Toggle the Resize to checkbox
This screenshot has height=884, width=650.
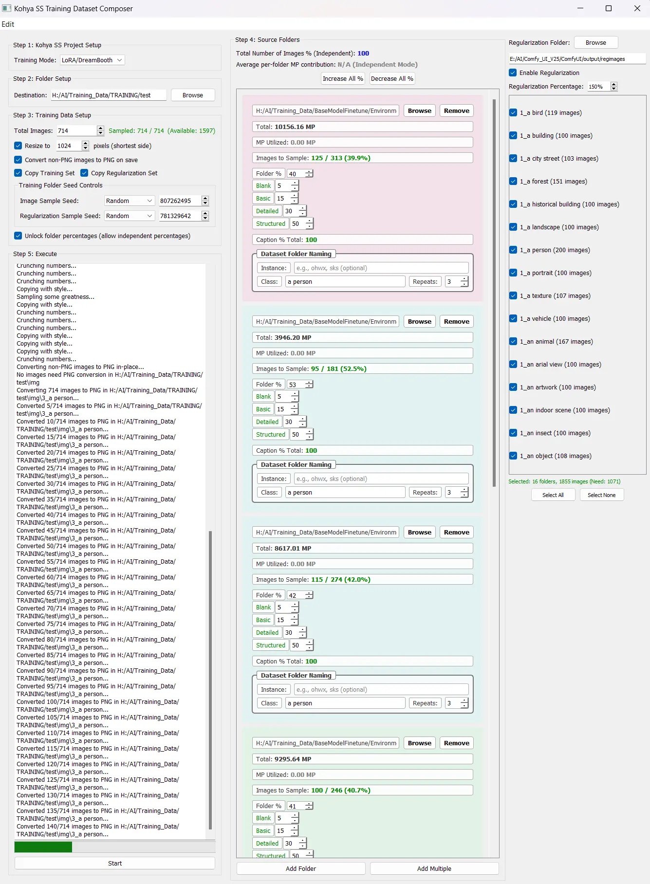point(18,146)
